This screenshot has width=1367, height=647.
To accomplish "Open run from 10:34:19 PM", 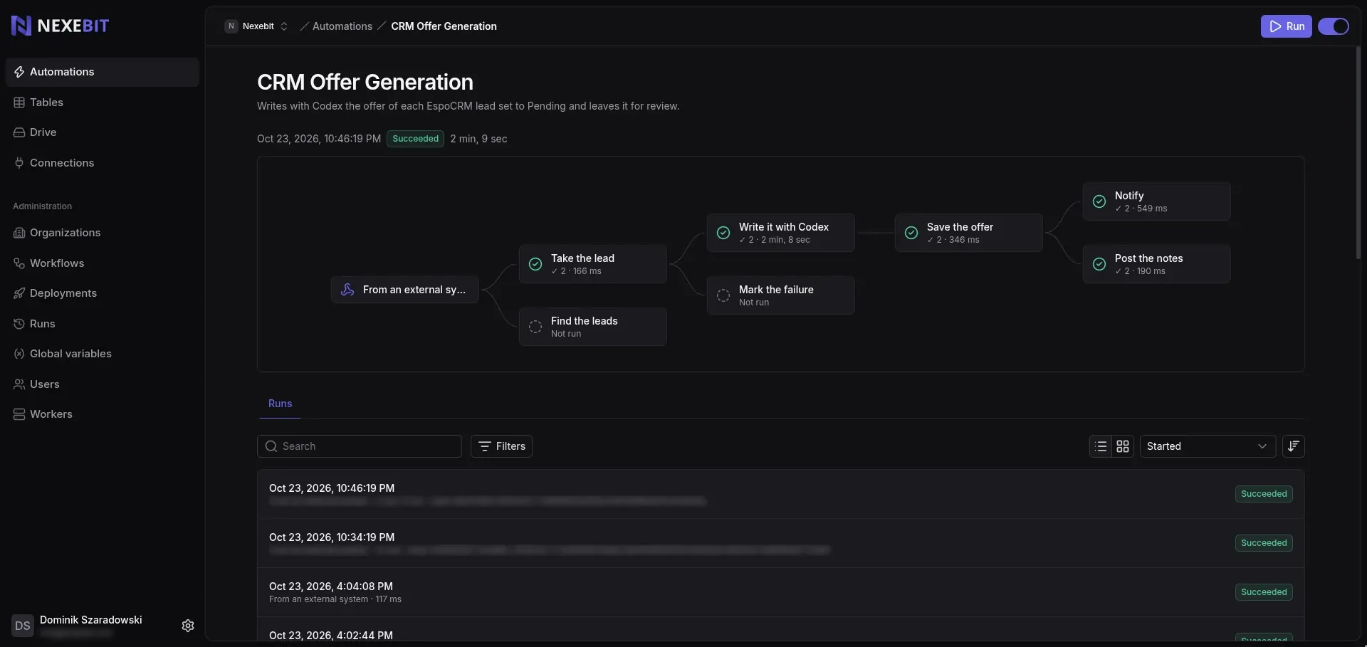I will pyautogui.click(x=780, y=543).
